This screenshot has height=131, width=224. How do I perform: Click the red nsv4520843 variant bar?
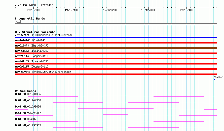click(116, 74)
